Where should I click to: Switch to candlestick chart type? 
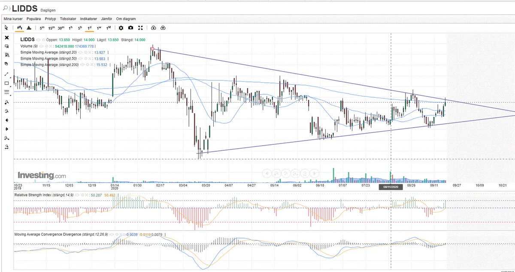[x=19, y=28]
